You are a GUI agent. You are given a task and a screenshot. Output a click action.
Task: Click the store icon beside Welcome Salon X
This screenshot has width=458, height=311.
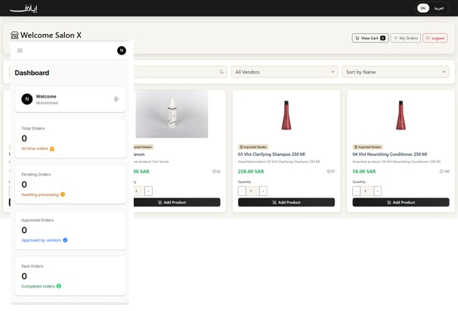point(14,36)
